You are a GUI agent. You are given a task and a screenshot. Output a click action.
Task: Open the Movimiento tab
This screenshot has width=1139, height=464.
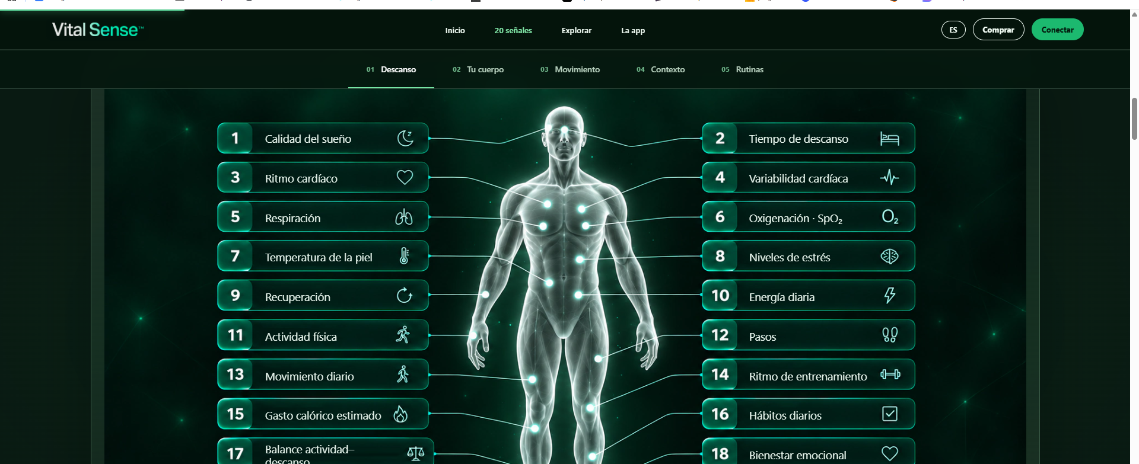coord(570,69)
